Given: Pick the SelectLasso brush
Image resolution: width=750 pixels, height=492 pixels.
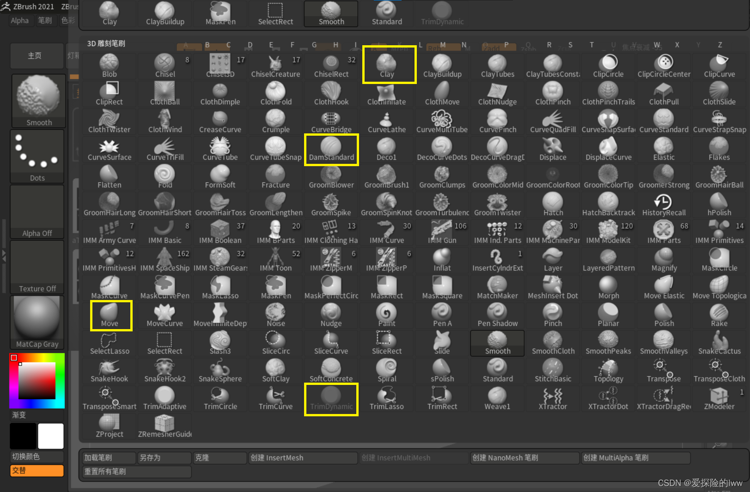Looking at the screenshot, I should coord(110,342).
